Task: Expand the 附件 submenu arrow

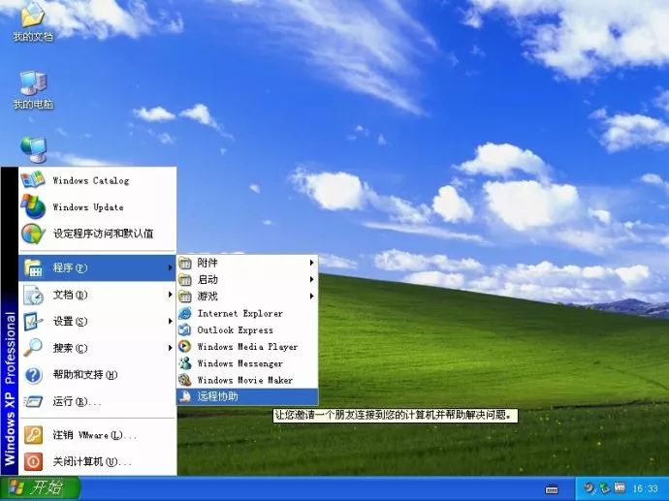Action: pyautogui.click(x=312, y=263)
